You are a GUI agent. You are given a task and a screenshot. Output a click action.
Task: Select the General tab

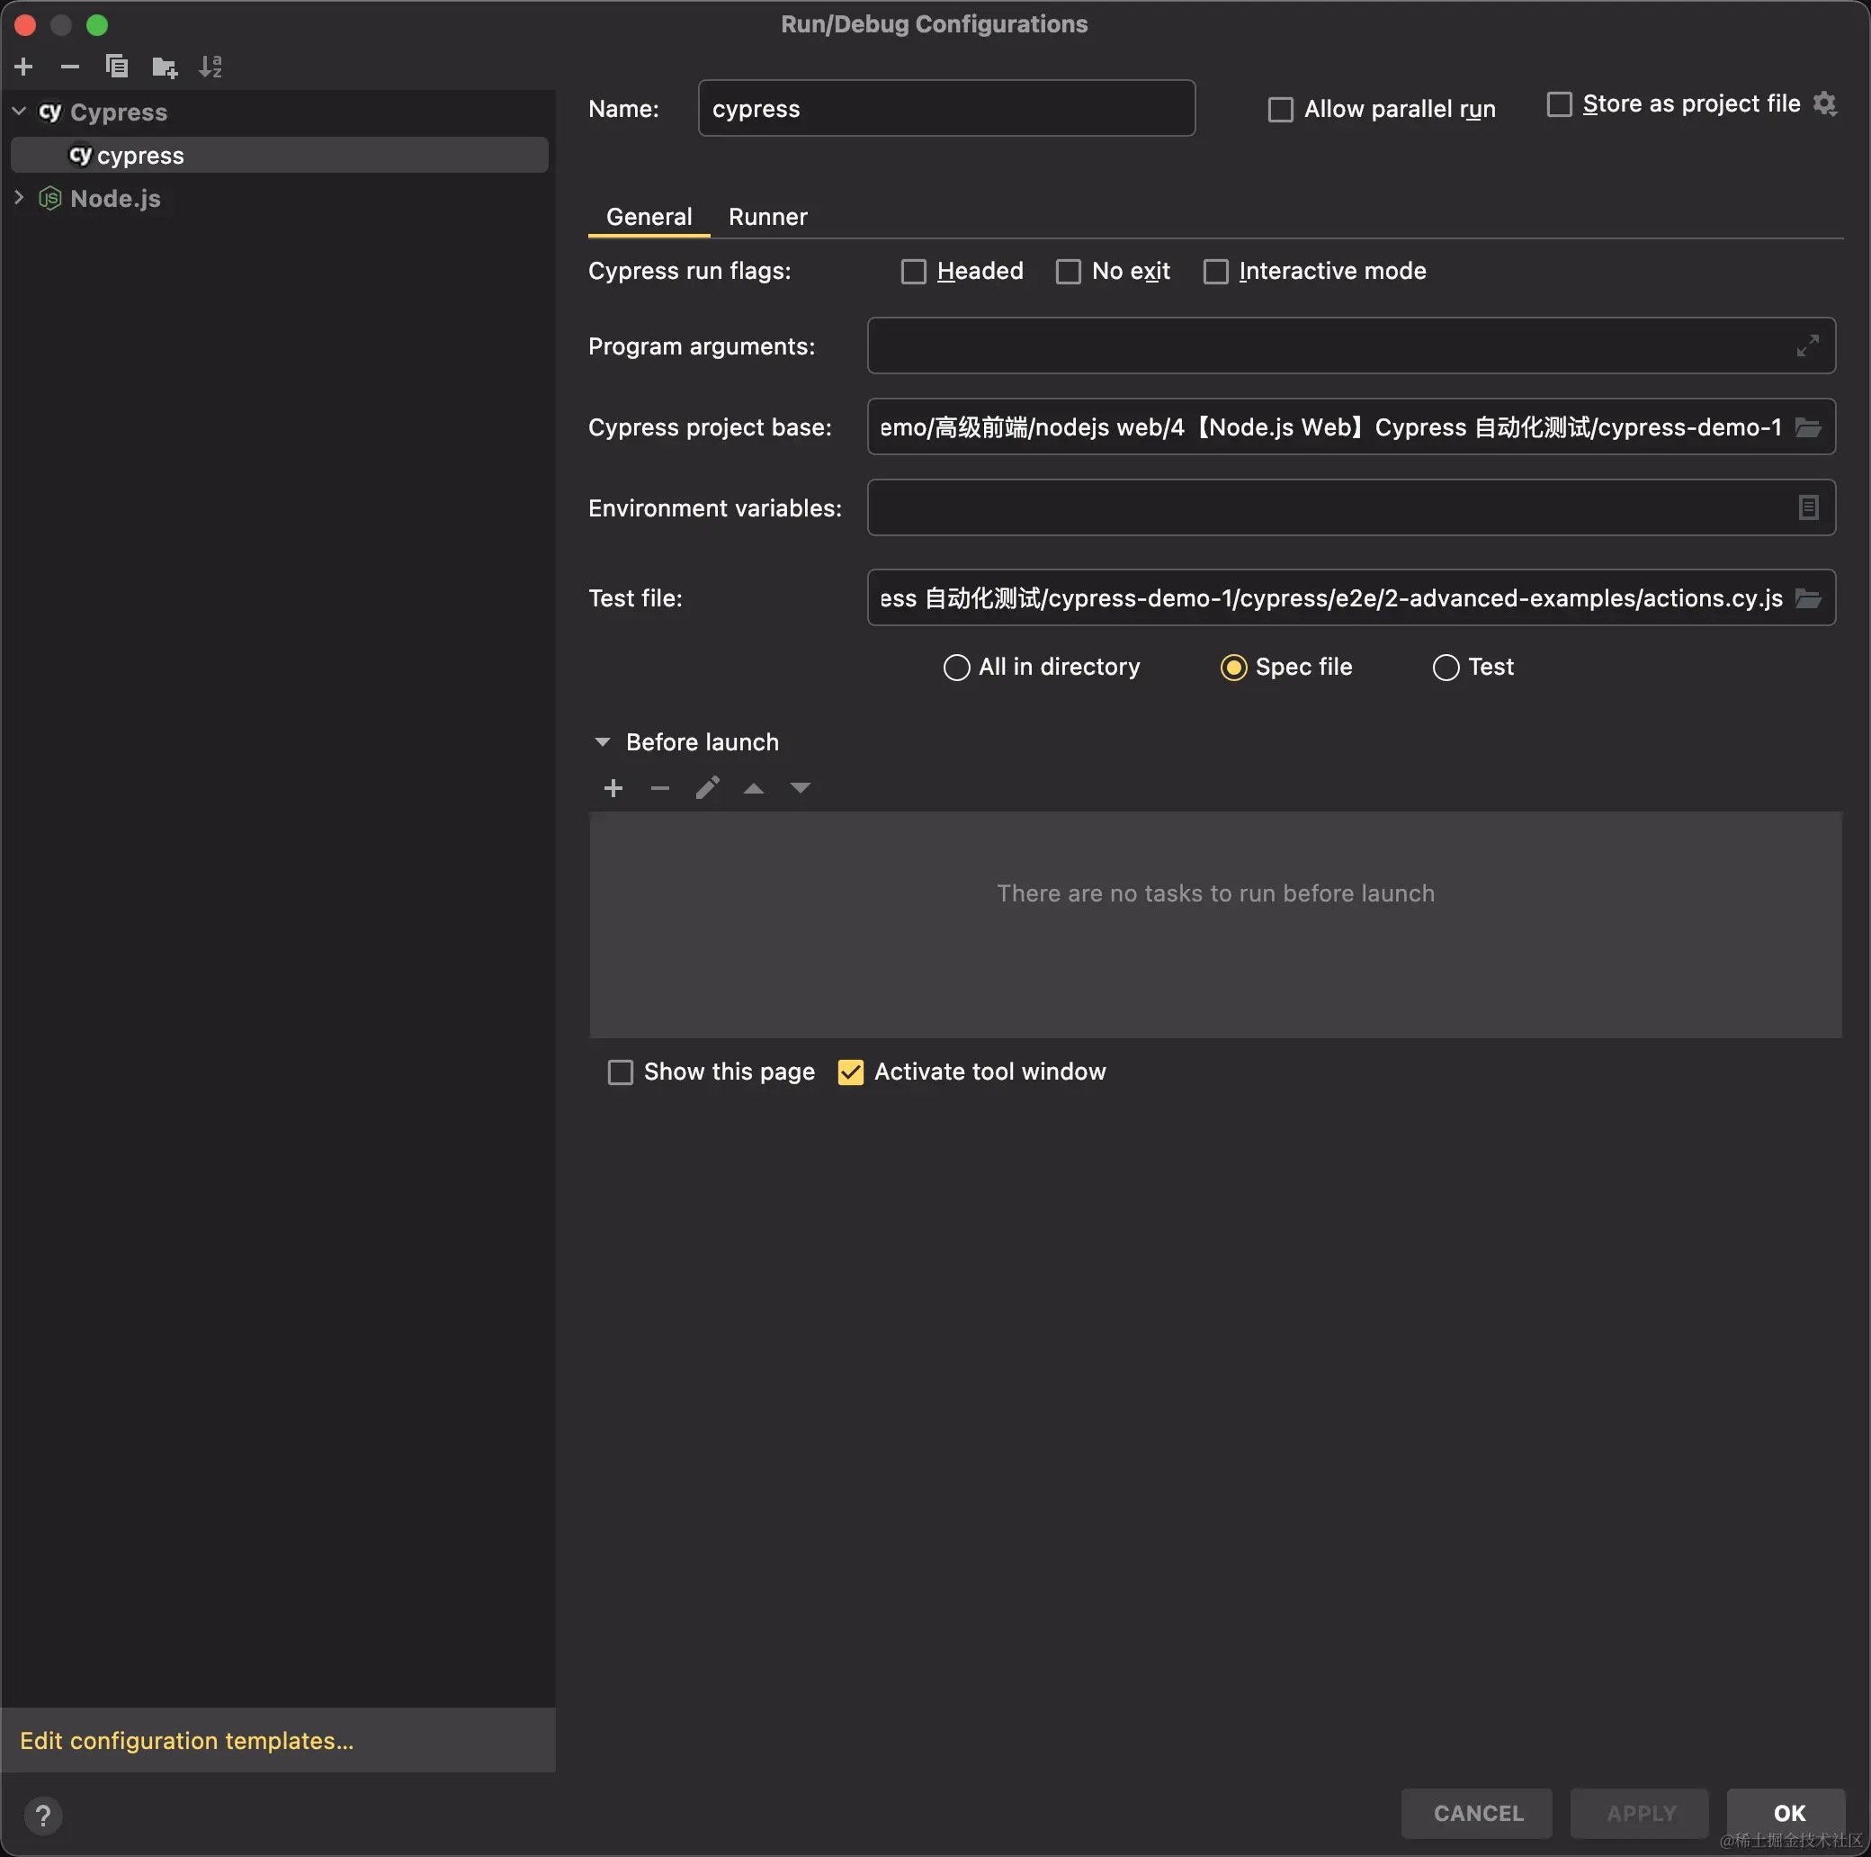[649, 217]
